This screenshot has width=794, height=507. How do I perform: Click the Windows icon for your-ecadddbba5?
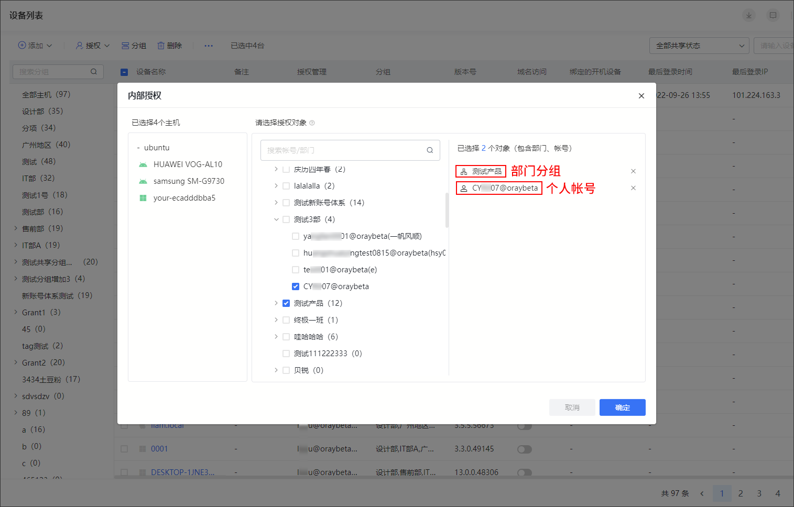click(x=143, y=198)
